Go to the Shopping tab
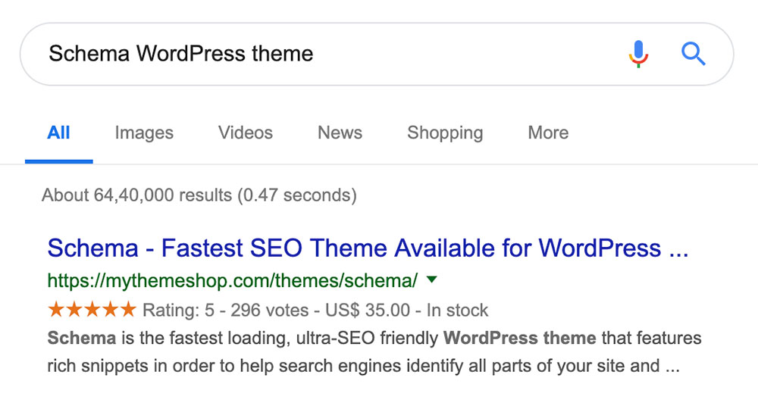This screenshot has height=412, width=758. click(445, 133)
